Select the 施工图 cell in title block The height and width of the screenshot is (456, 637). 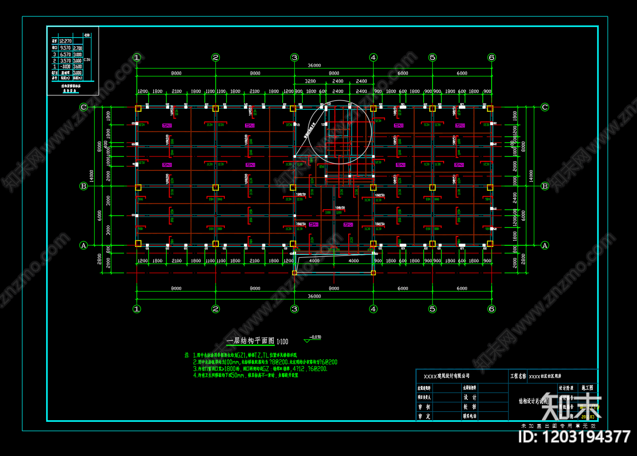587,387
